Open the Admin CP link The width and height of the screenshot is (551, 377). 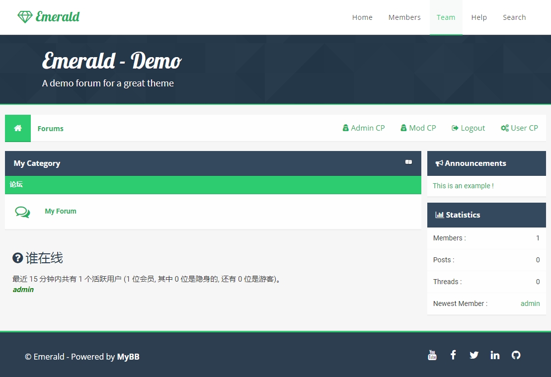pyautogui.click(x=364, y=128)
